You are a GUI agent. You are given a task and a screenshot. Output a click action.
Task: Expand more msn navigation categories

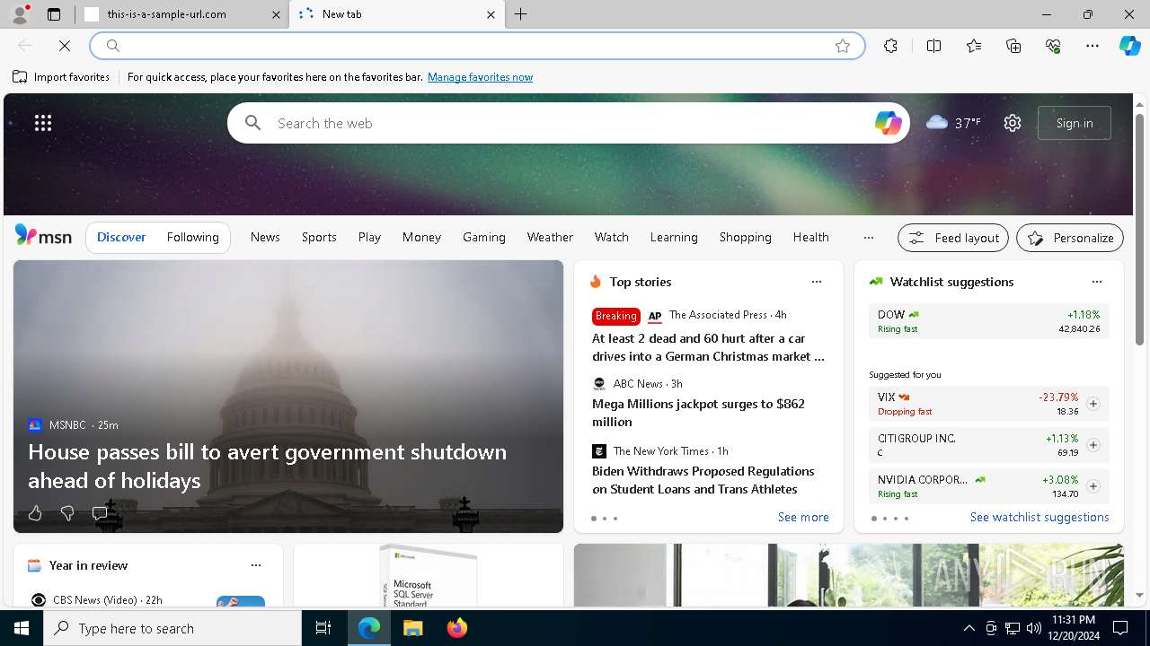(868, 238)
